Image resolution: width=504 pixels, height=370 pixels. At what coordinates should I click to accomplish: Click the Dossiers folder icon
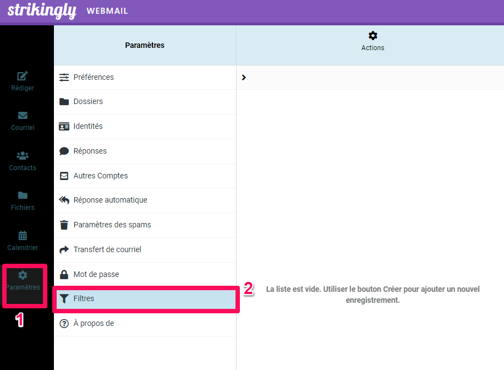coord(64,102)
